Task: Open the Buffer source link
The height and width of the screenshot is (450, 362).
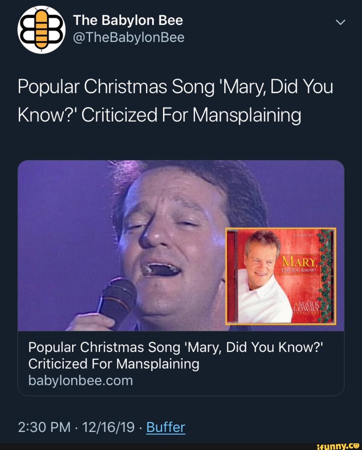Action: [x=166, y=427]
